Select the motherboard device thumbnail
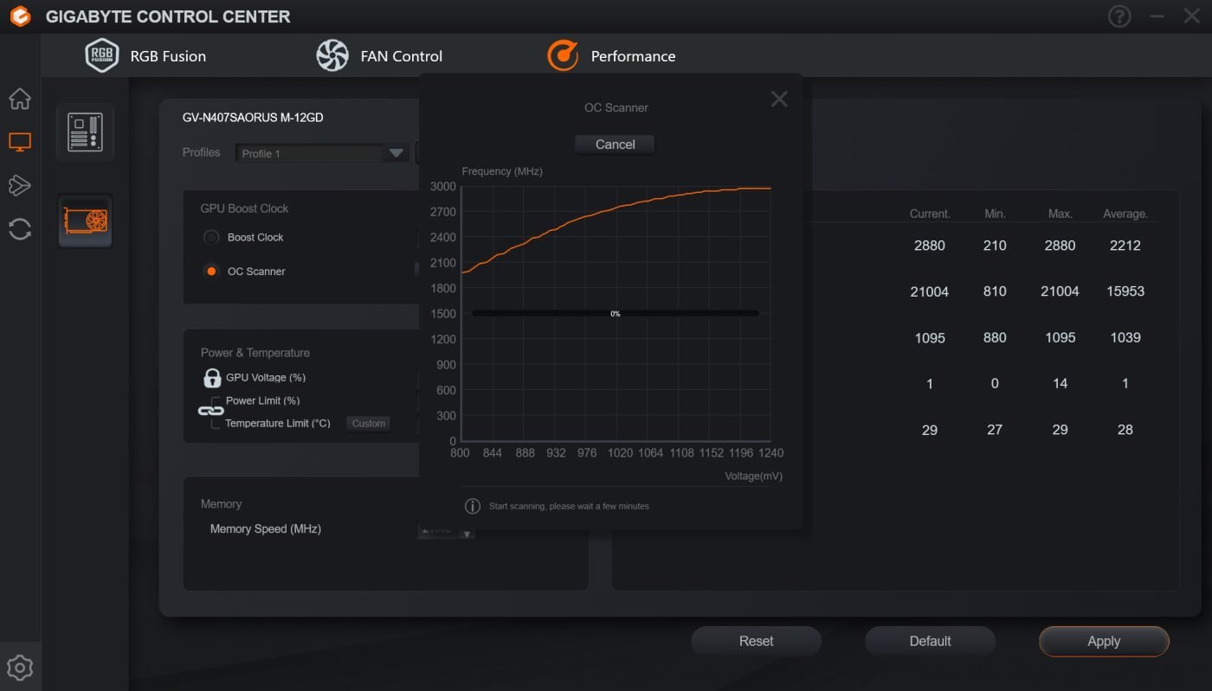Image resolution: width=1212 pixels, height=691 pixels. tap(85, 132)
